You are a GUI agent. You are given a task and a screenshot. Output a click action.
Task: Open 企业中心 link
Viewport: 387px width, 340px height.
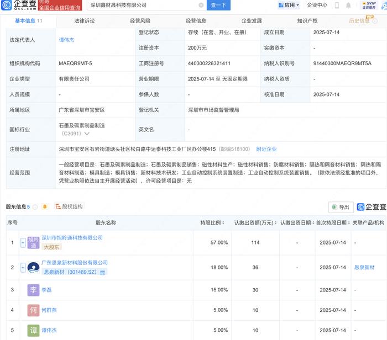[x=317, y=5]
